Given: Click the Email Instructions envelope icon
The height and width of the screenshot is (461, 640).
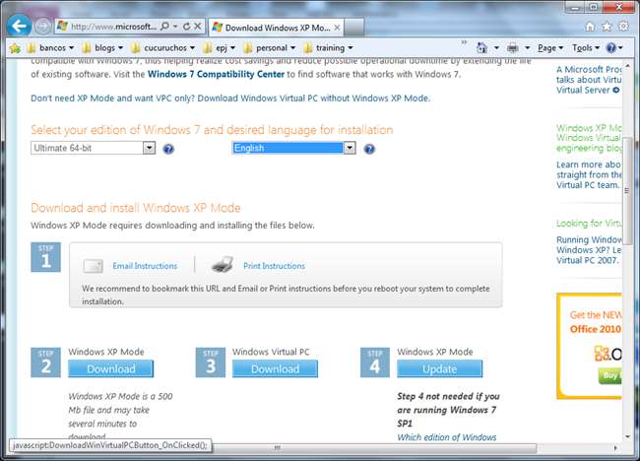Looking at the screenshot, I should pos(94,266).
